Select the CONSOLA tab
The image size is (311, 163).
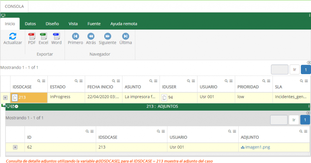pos(14,6)
